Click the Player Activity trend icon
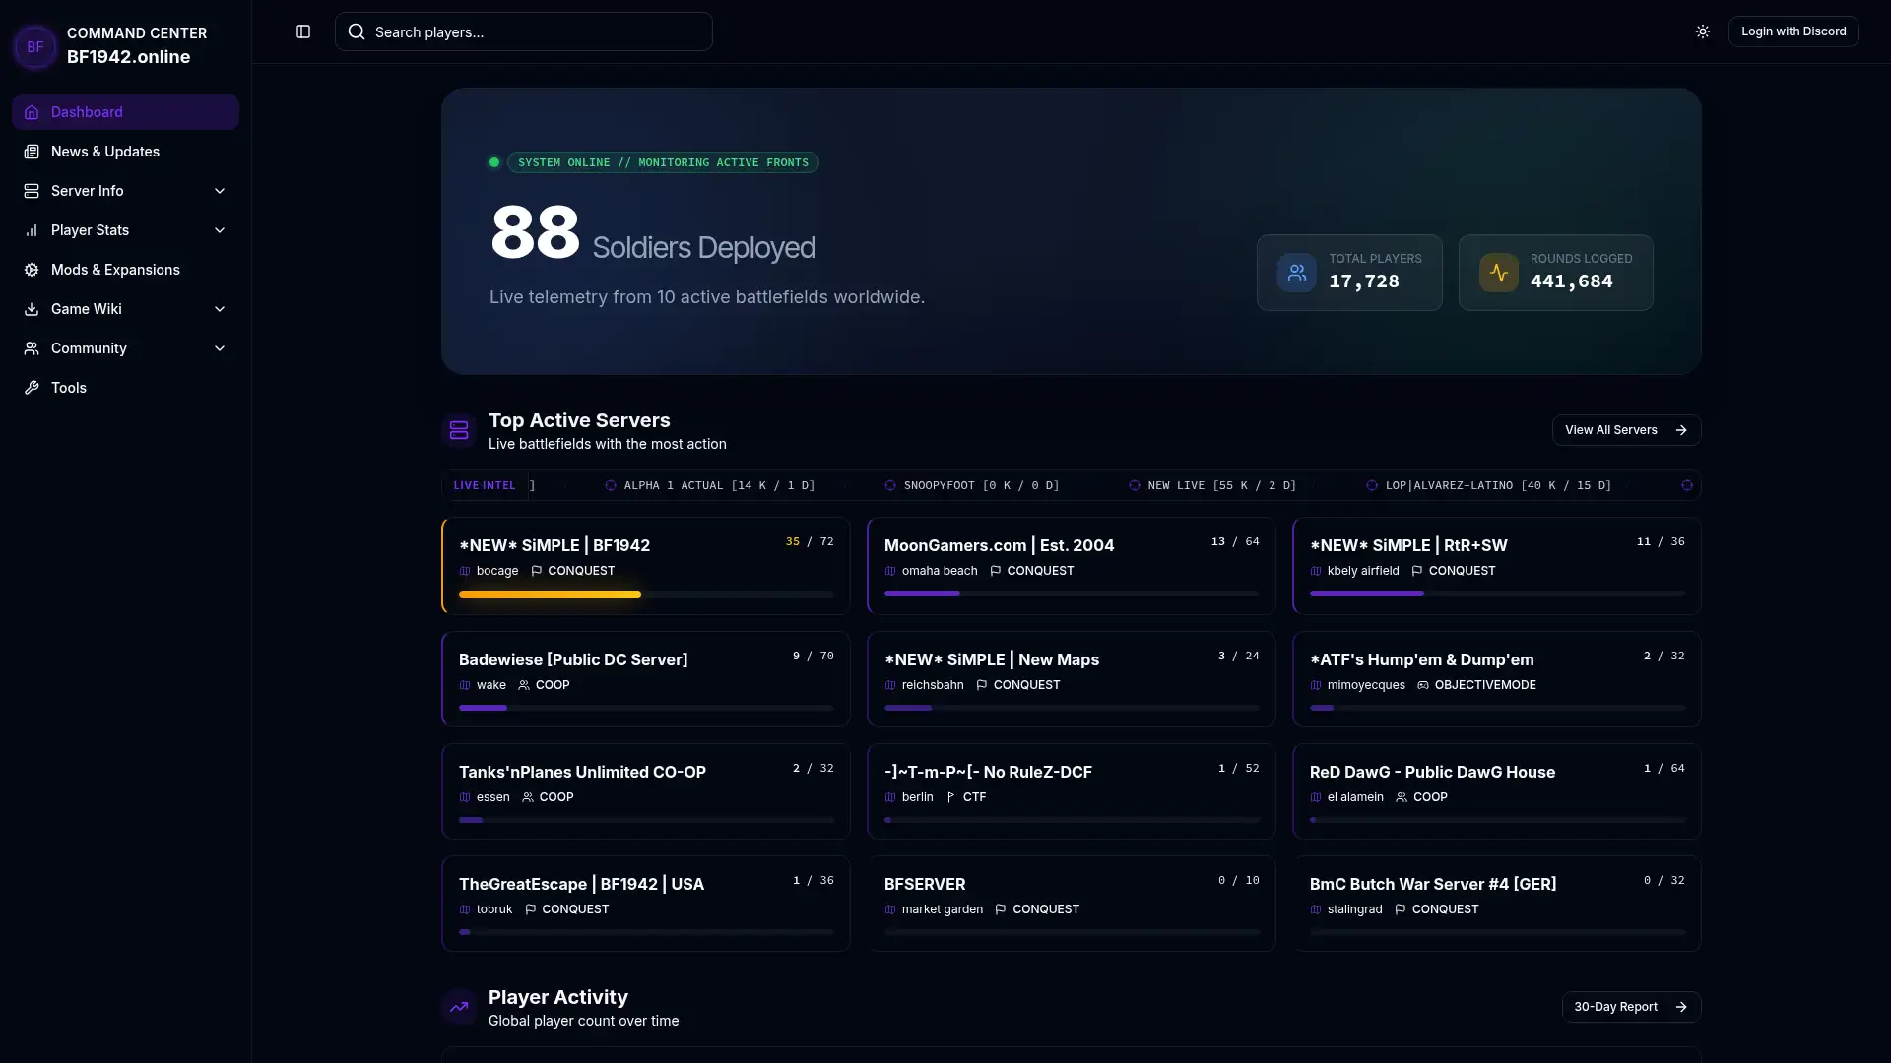This screenshot has height=1063, width=1891. pos(459,1007)
